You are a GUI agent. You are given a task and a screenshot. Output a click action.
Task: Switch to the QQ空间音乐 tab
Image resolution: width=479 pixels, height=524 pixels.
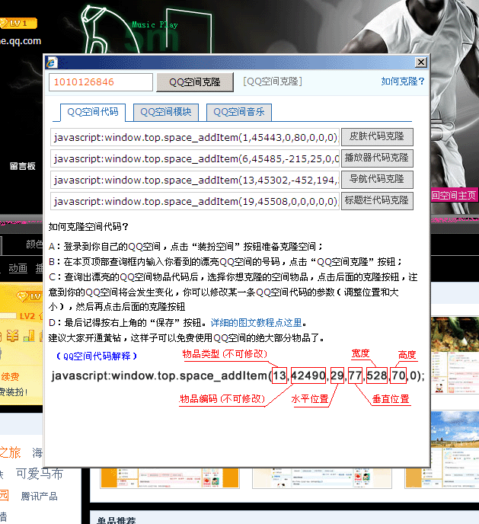tap(239, 112)
